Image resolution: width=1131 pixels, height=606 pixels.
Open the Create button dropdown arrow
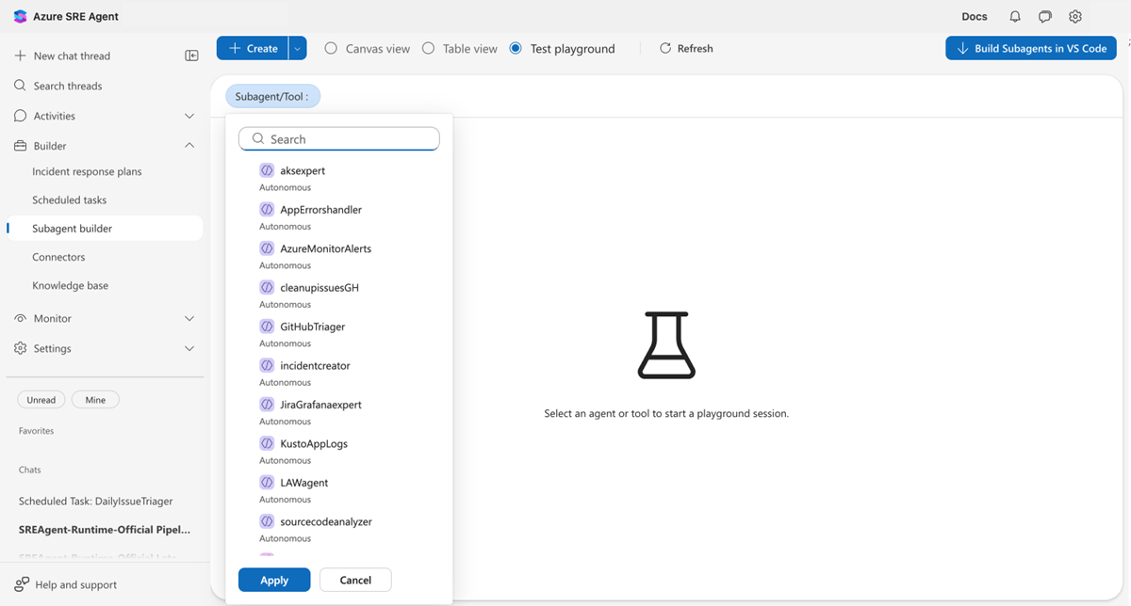tap(295, 48)
